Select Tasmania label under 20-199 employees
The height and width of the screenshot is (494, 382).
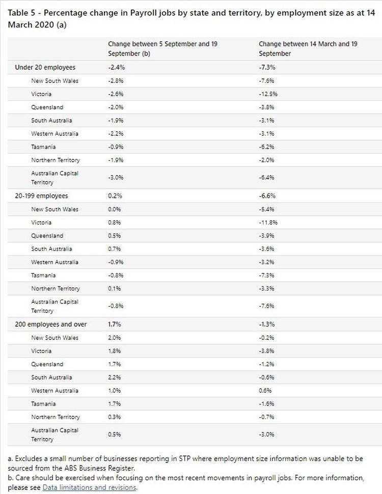click(x=44, y=275)
